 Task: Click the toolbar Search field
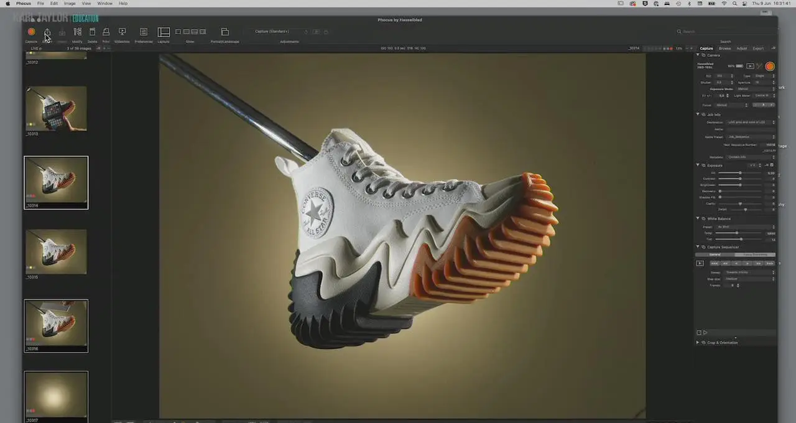click(x=725, y=32)
